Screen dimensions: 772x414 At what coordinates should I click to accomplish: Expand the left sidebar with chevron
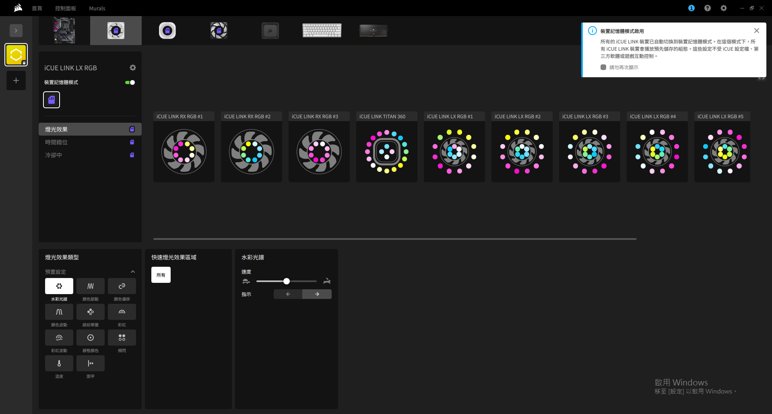tap(16, 31)
